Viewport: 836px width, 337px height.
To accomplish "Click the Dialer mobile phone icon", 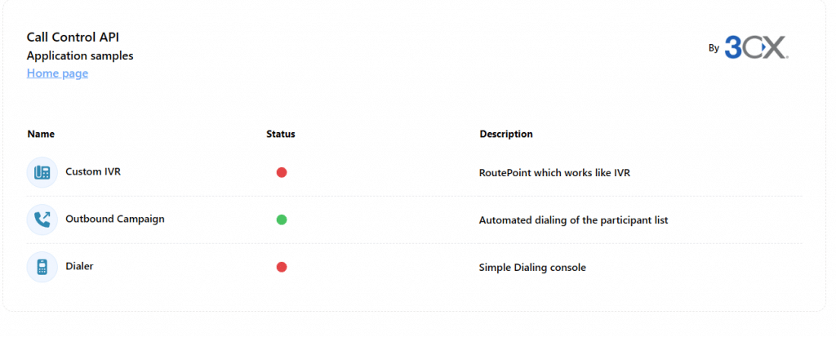I will point(42,267).
